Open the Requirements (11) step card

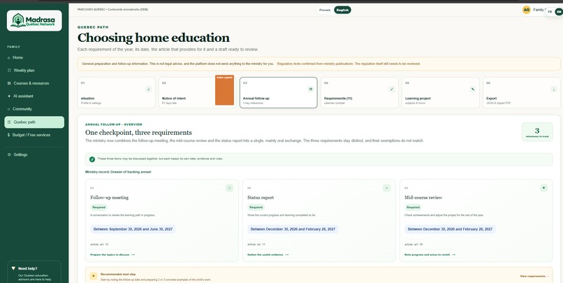coord(360,93)
